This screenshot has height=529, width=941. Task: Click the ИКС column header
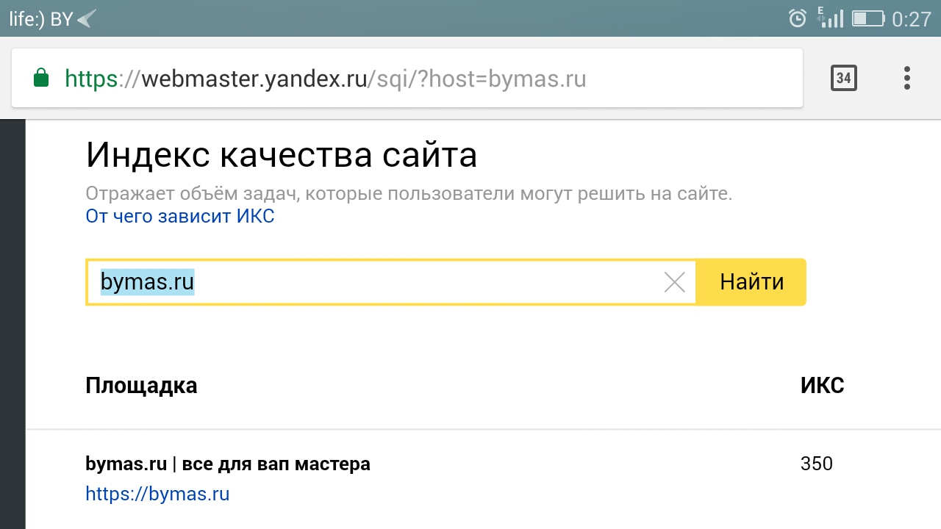click(x=822, y=386)
